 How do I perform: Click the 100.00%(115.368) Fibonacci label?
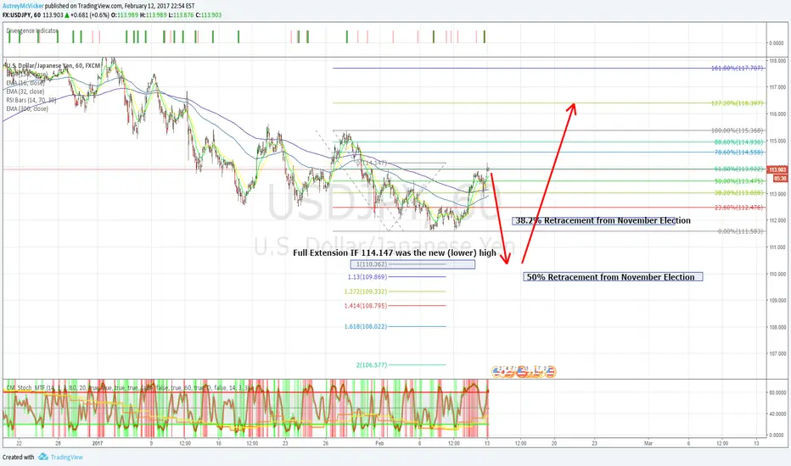737,130
